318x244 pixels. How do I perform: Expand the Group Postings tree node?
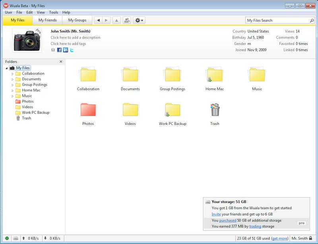pyautogui.click(x=13, y=85)
